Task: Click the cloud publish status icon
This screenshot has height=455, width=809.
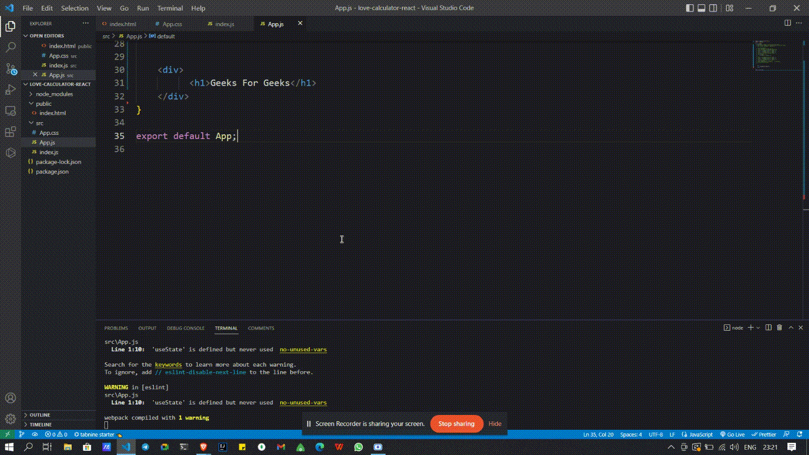Action: tap(35, 434)
